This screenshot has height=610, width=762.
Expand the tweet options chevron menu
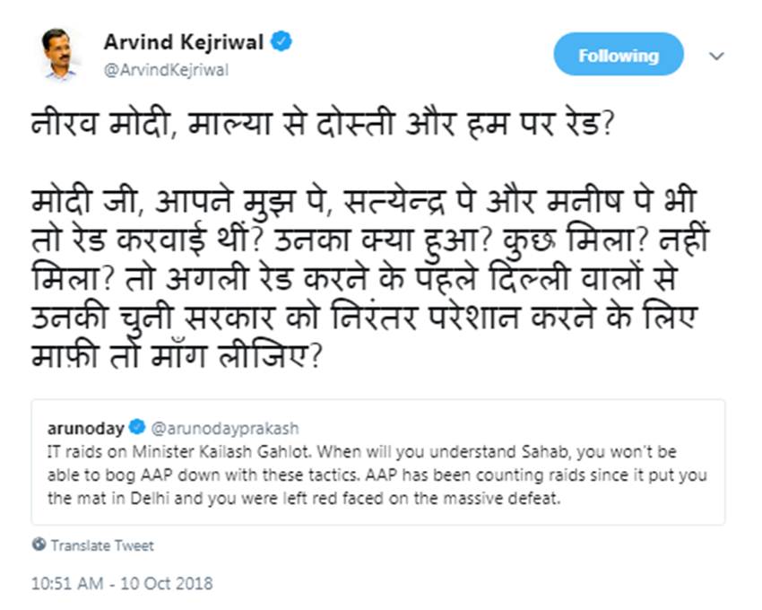tap(716, 56)
